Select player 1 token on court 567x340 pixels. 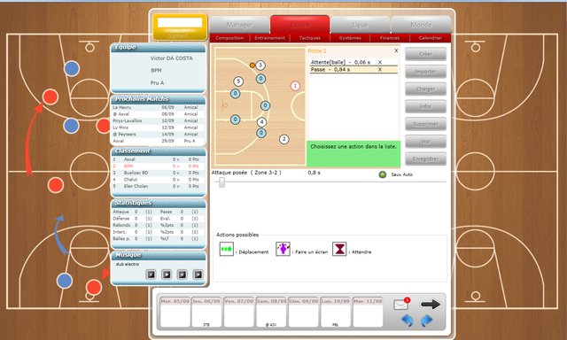coord(295,86)
